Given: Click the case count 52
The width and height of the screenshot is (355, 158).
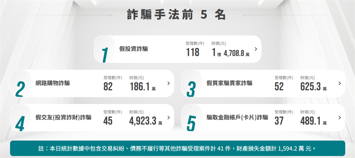Looking at the screenshot, I should tap(279, 87).
